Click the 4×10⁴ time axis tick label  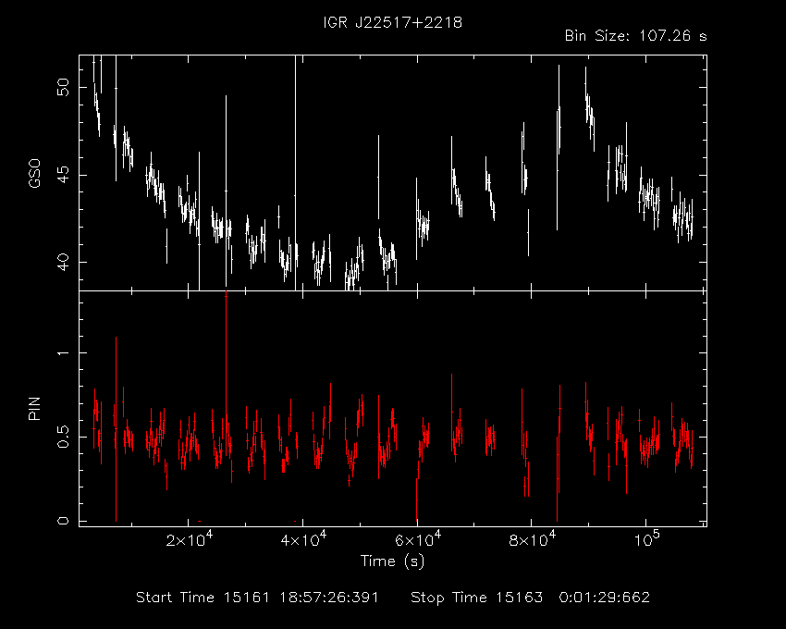pyautogui.click(x=303, y=540)
